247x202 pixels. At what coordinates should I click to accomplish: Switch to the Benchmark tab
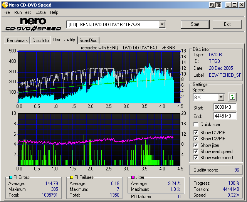pyautogui.click(x=17, y=40)
